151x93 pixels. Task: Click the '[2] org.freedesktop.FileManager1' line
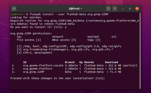[x=65, y=49]
